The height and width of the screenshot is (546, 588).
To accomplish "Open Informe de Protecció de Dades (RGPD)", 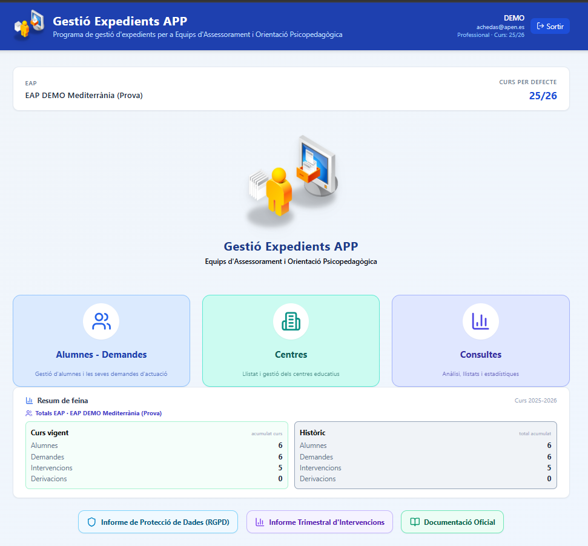I will pos(158,522).
